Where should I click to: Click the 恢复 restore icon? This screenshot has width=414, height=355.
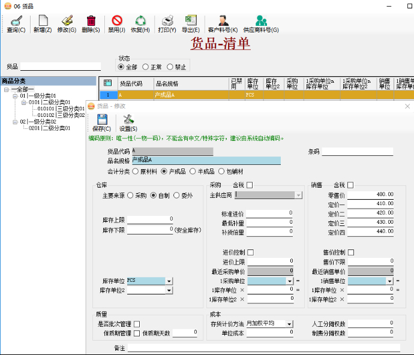140,22
